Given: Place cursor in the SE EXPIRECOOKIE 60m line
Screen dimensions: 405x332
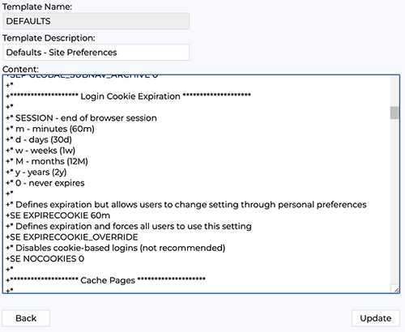Looking at the screenshot, I should click(x=58, y=215).
